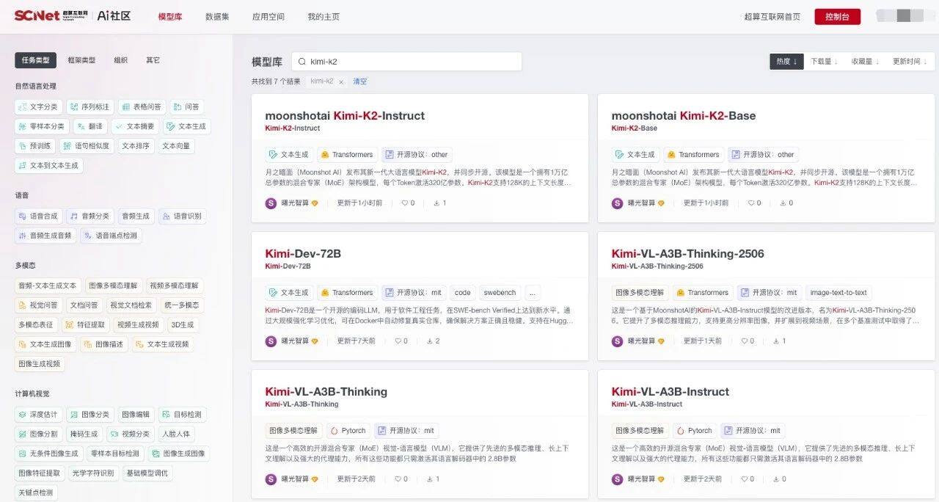This screenshot has height=502, width=939.
Task: Click Pytorch tag on Kimi-VL-A3B-Instruct card
Action: tap(695, 430)
